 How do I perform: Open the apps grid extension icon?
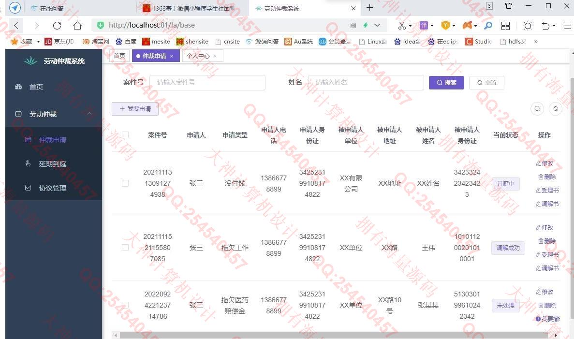(505, 25)
